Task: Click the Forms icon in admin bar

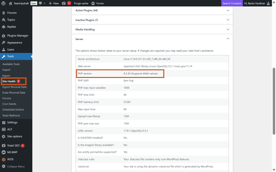Action: pyautogui.click(x=93, y=3)
